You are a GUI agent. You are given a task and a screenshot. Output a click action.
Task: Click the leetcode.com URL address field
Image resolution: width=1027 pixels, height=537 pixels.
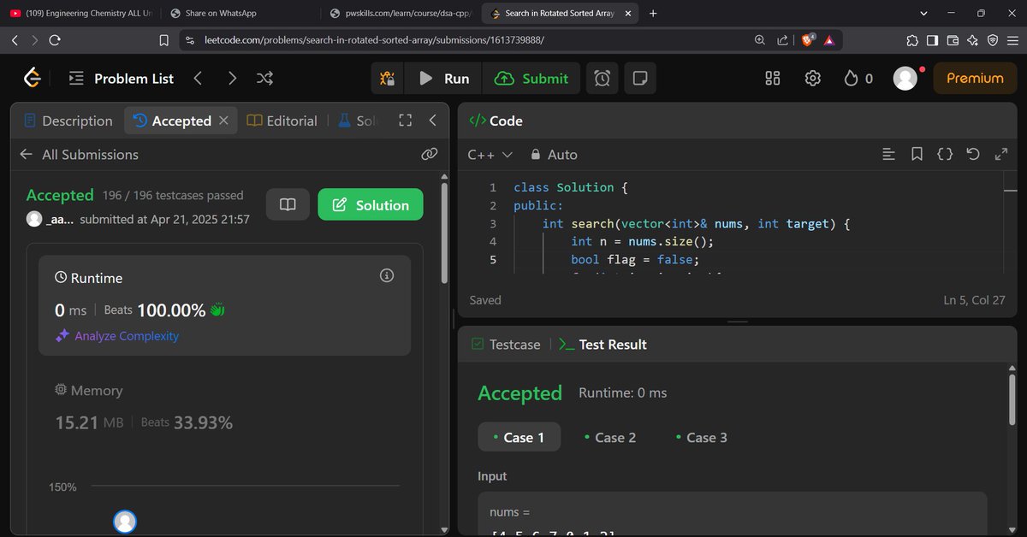374,40
